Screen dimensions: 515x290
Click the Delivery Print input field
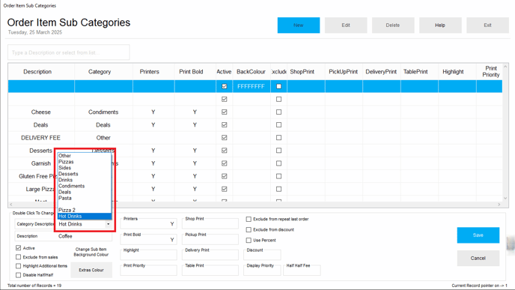[210, 255]
